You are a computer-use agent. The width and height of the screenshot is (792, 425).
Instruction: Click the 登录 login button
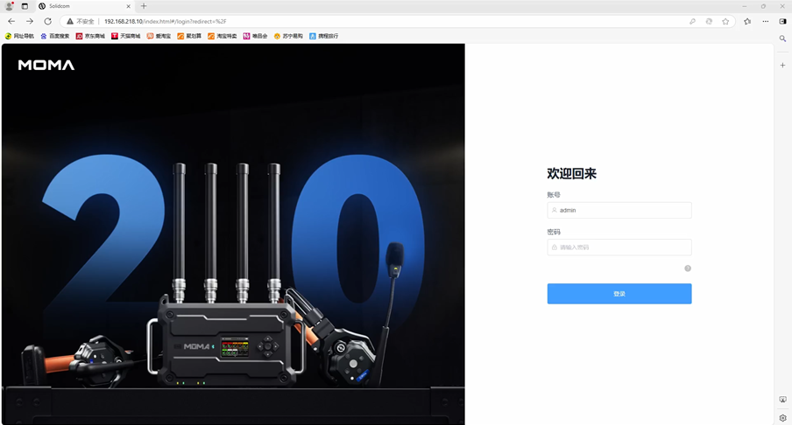click(619, 294)
